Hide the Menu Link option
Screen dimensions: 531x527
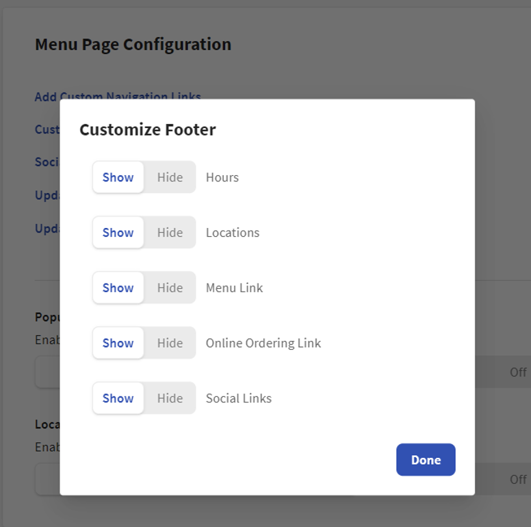pos(170,288)
